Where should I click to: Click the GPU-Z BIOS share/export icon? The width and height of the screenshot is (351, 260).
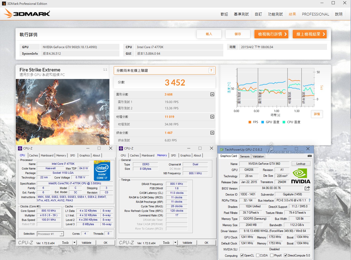(x=307, y=188)
